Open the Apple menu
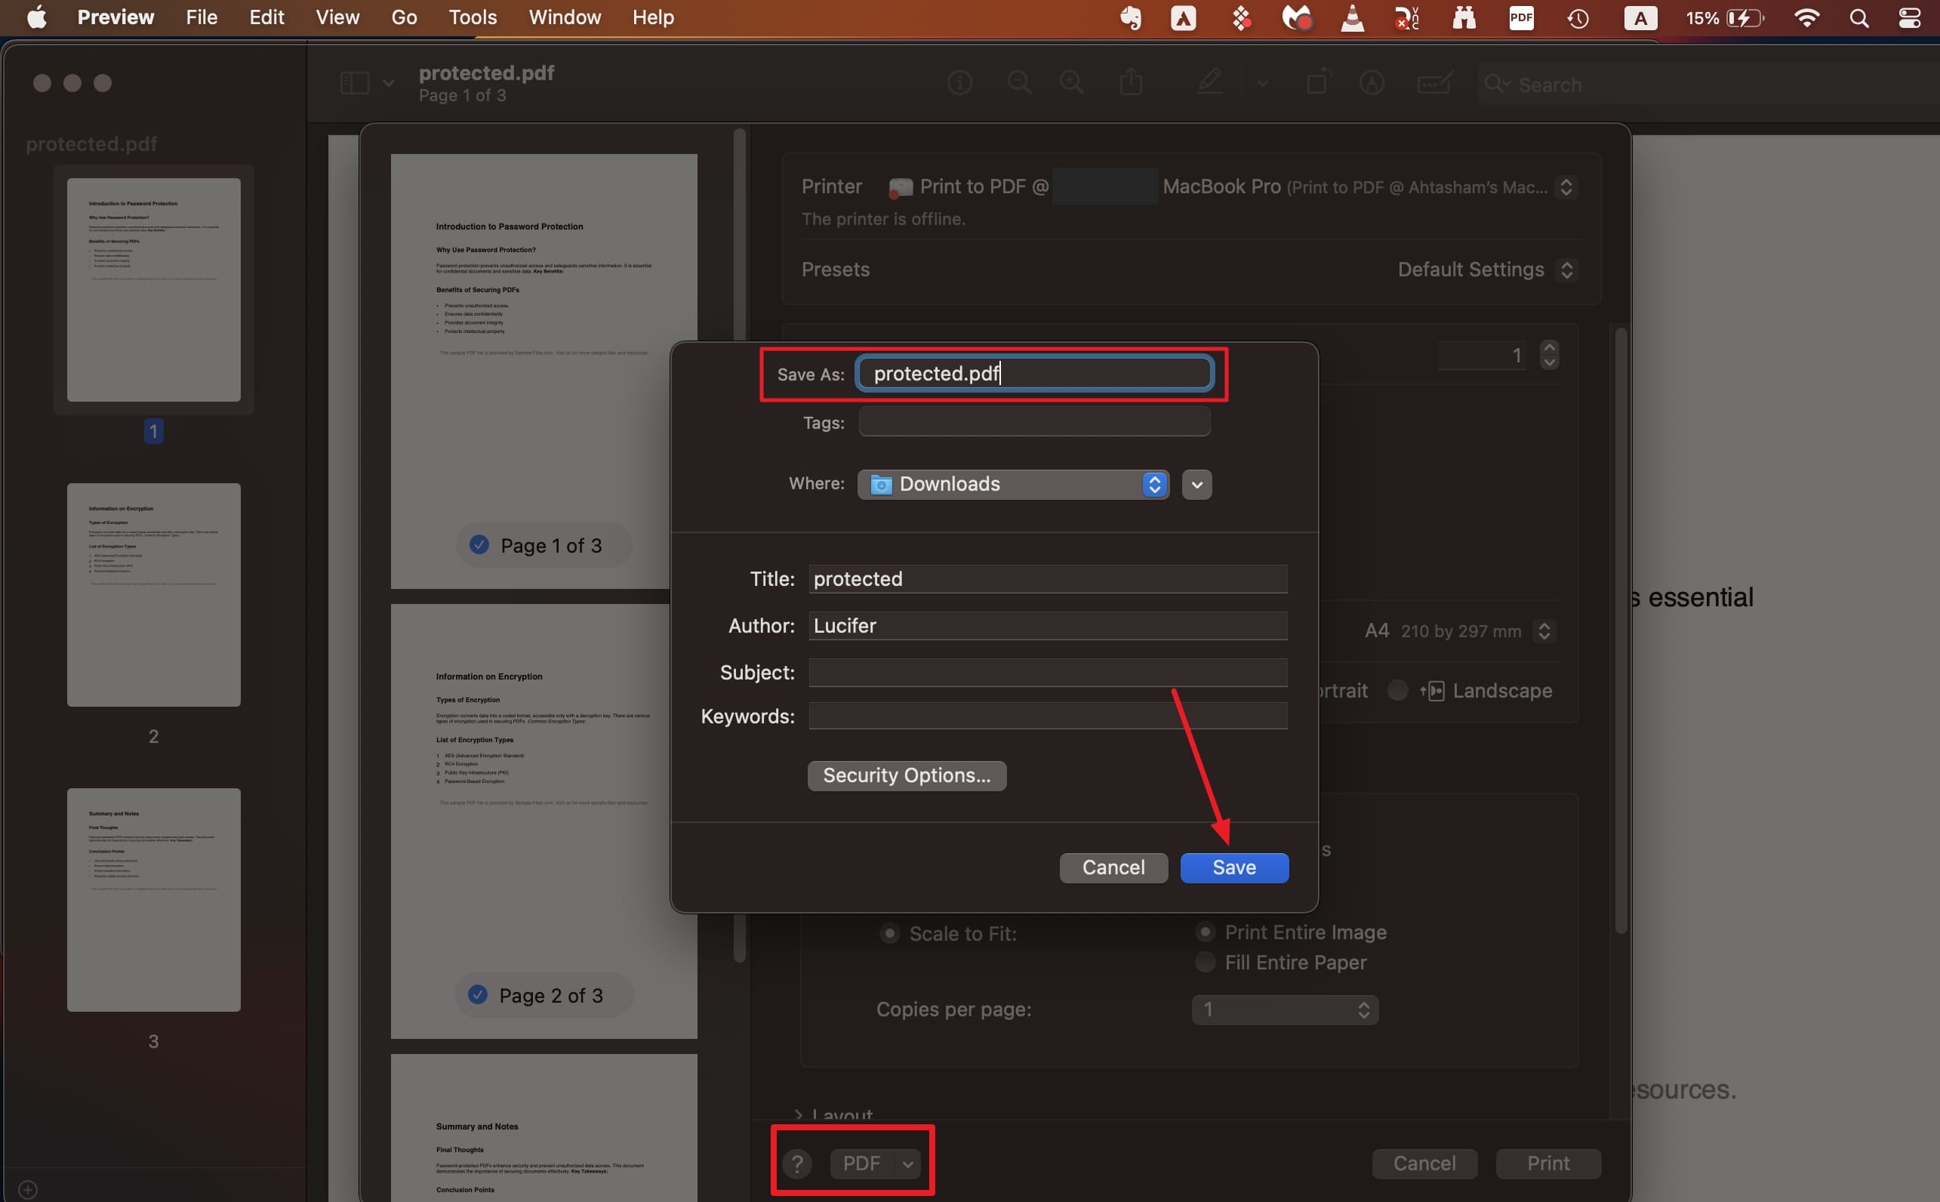 pyautogui.click(x=36, y=17)
